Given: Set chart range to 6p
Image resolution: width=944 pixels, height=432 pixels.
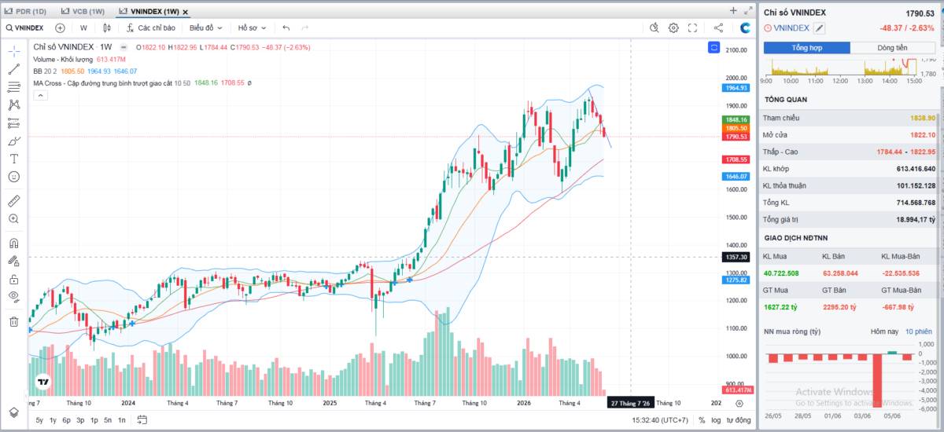Looking at the screenshot, I should pyautogui.click(x=66, y=420).
